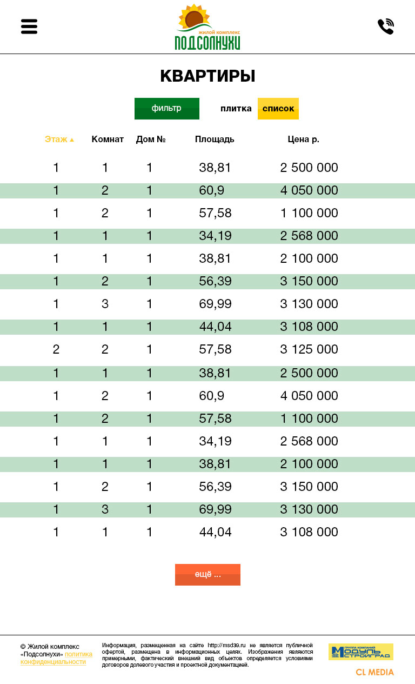Viewport: 415px width, 684px height.
Task: Open the CL MEDIA link
Action: coord(374,672)
